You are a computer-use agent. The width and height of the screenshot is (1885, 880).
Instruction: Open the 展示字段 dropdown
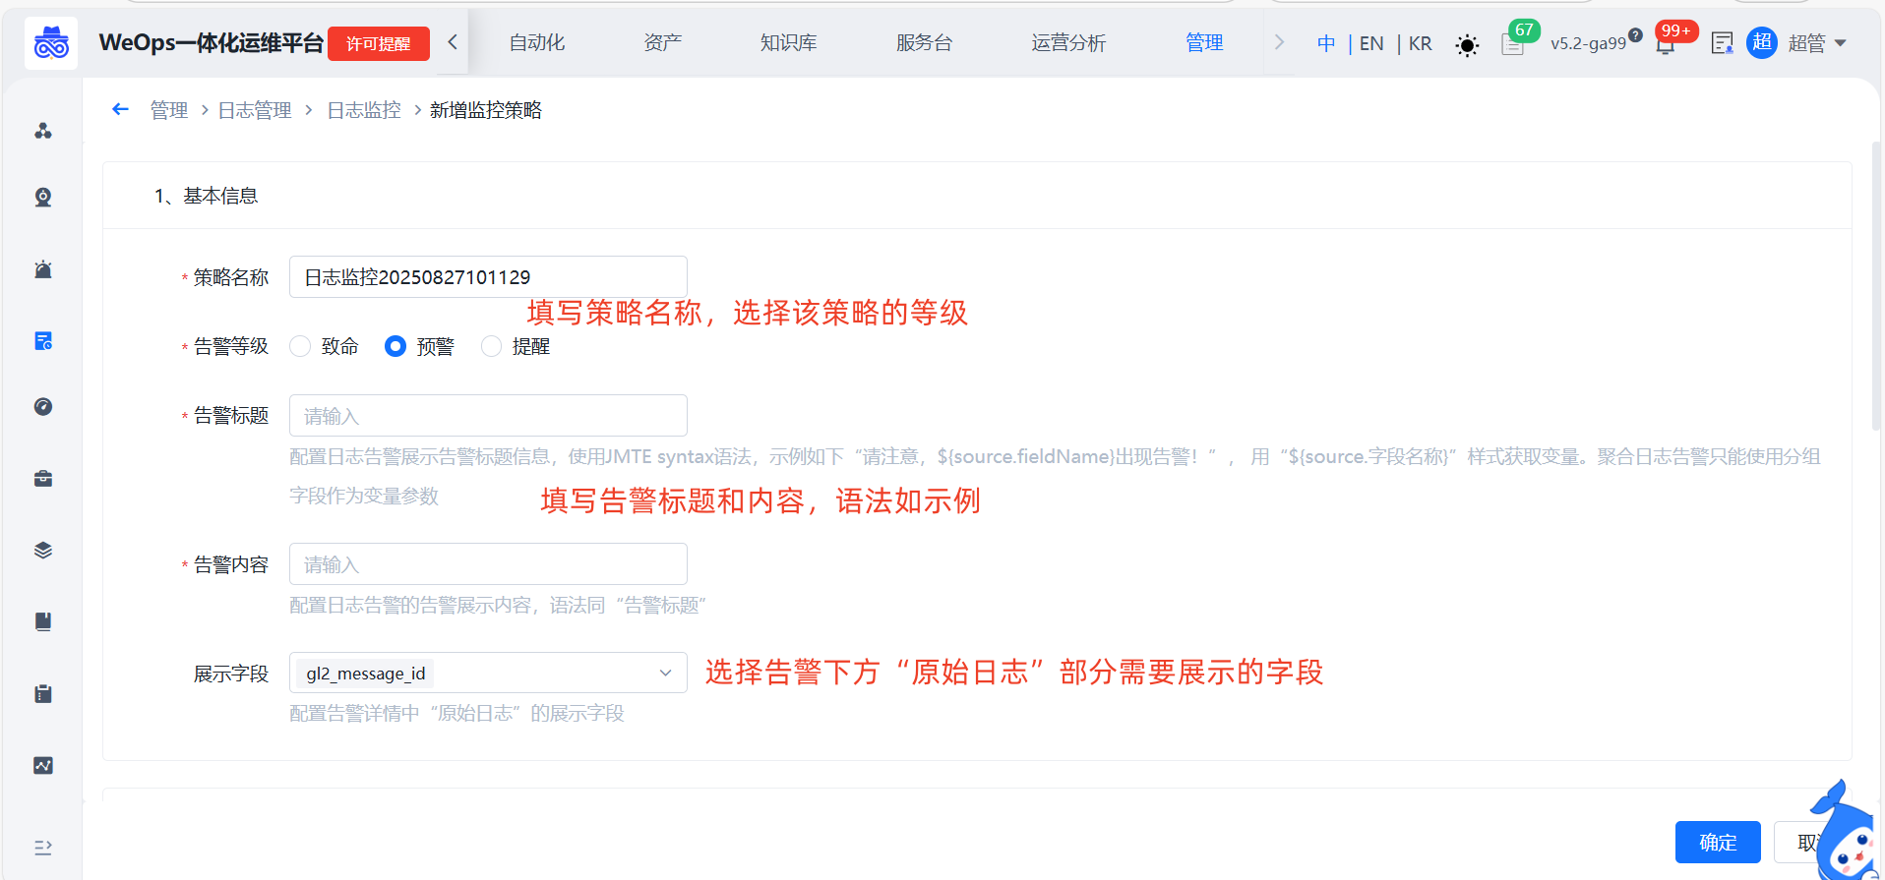point(487,674)
